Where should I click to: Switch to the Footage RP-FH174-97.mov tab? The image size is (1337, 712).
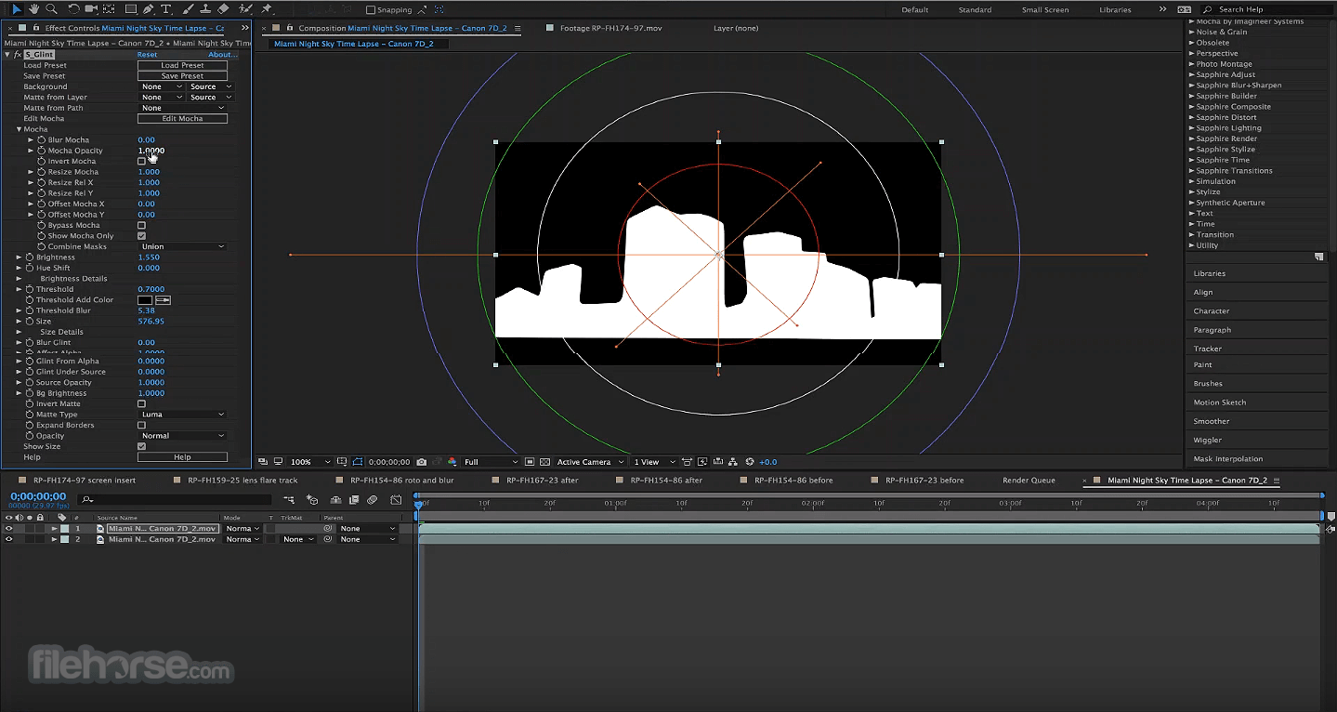click(610, 28)
